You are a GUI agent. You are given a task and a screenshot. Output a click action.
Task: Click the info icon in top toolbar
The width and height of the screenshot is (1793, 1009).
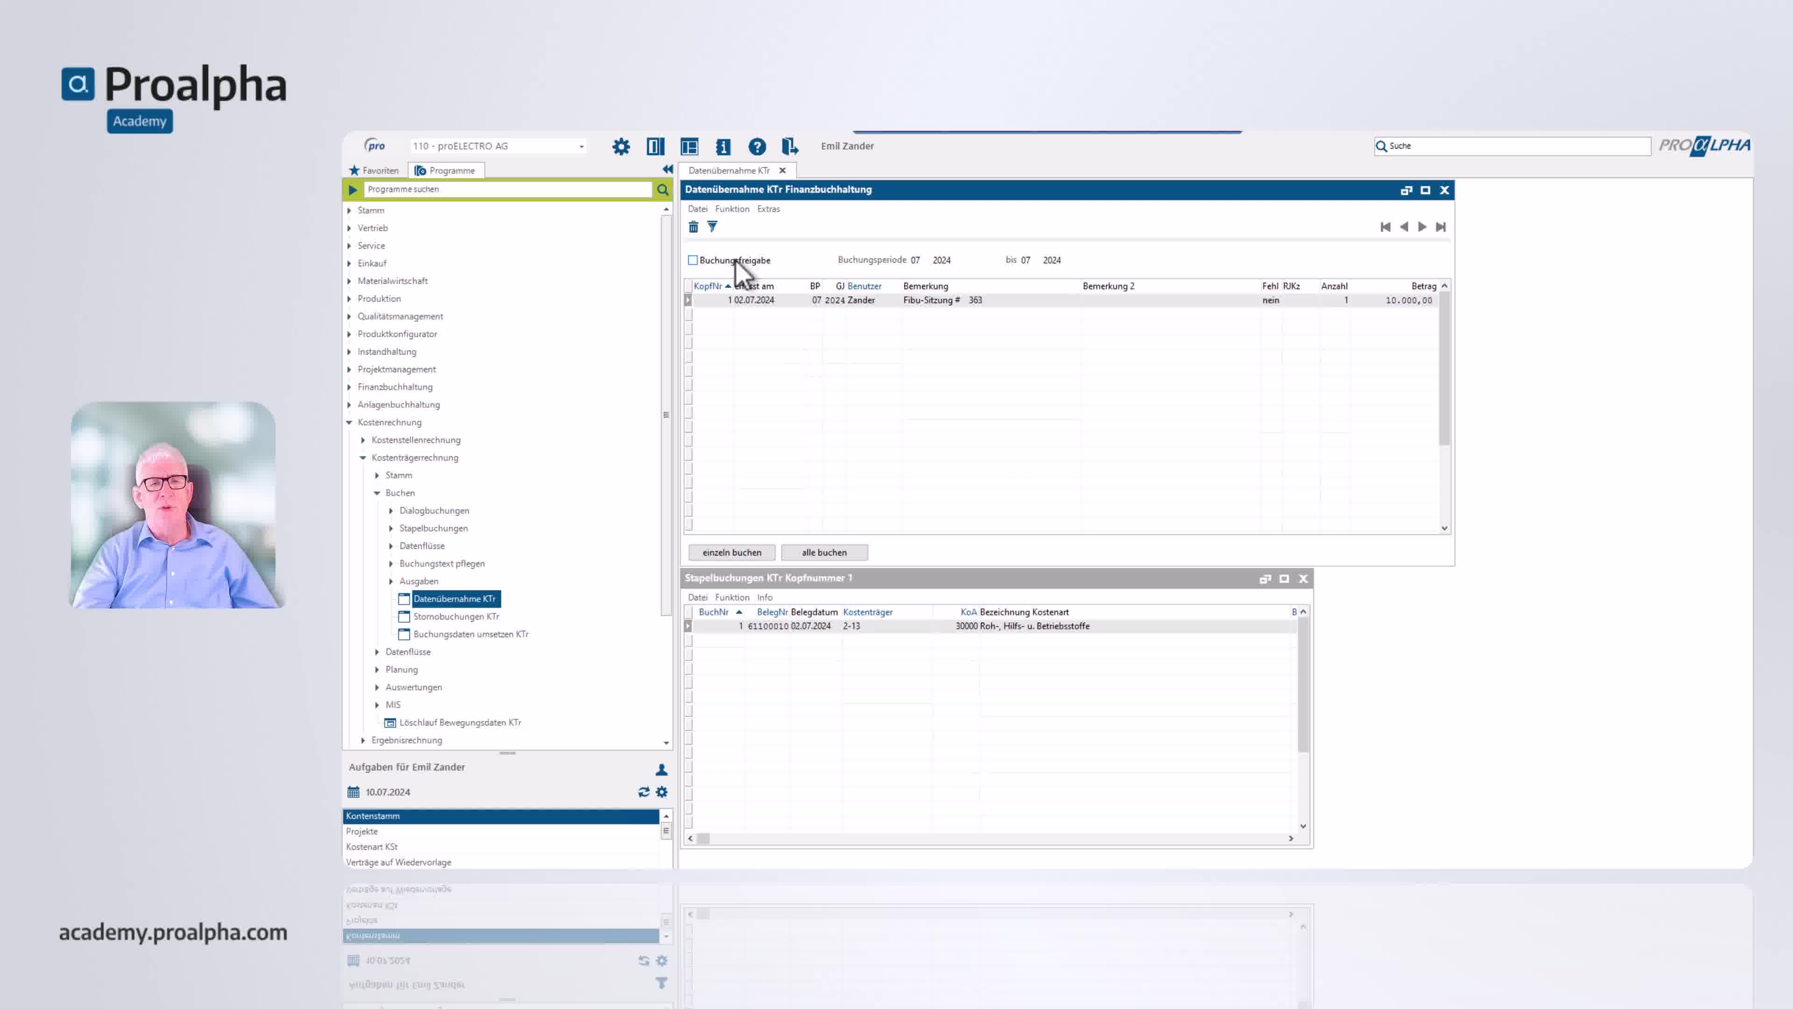click(x=723, y=146)
